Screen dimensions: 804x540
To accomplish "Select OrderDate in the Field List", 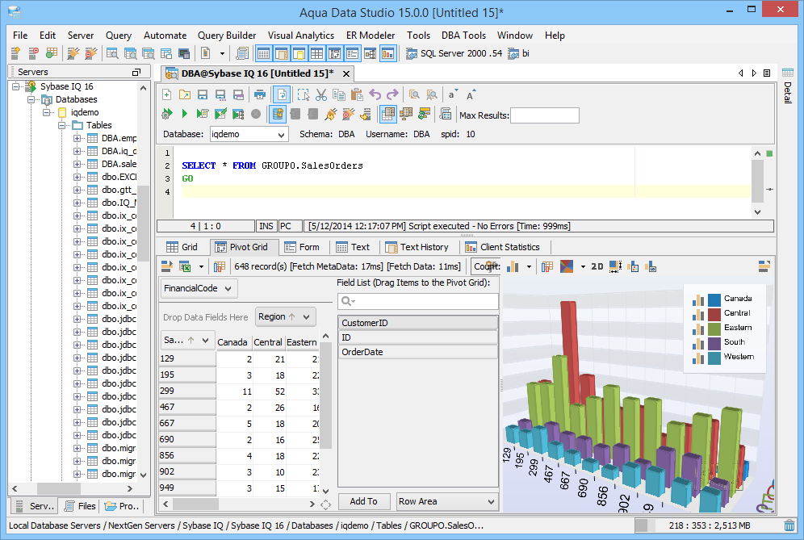I will (418, 352).
